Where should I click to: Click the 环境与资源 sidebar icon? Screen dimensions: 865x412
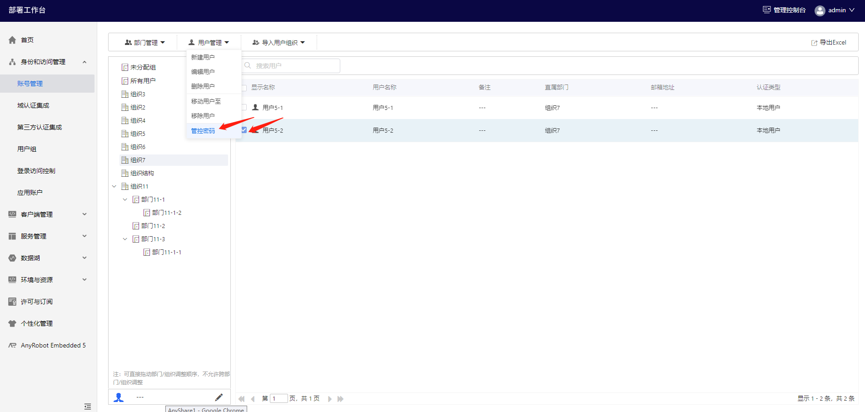tap(12, 279)
